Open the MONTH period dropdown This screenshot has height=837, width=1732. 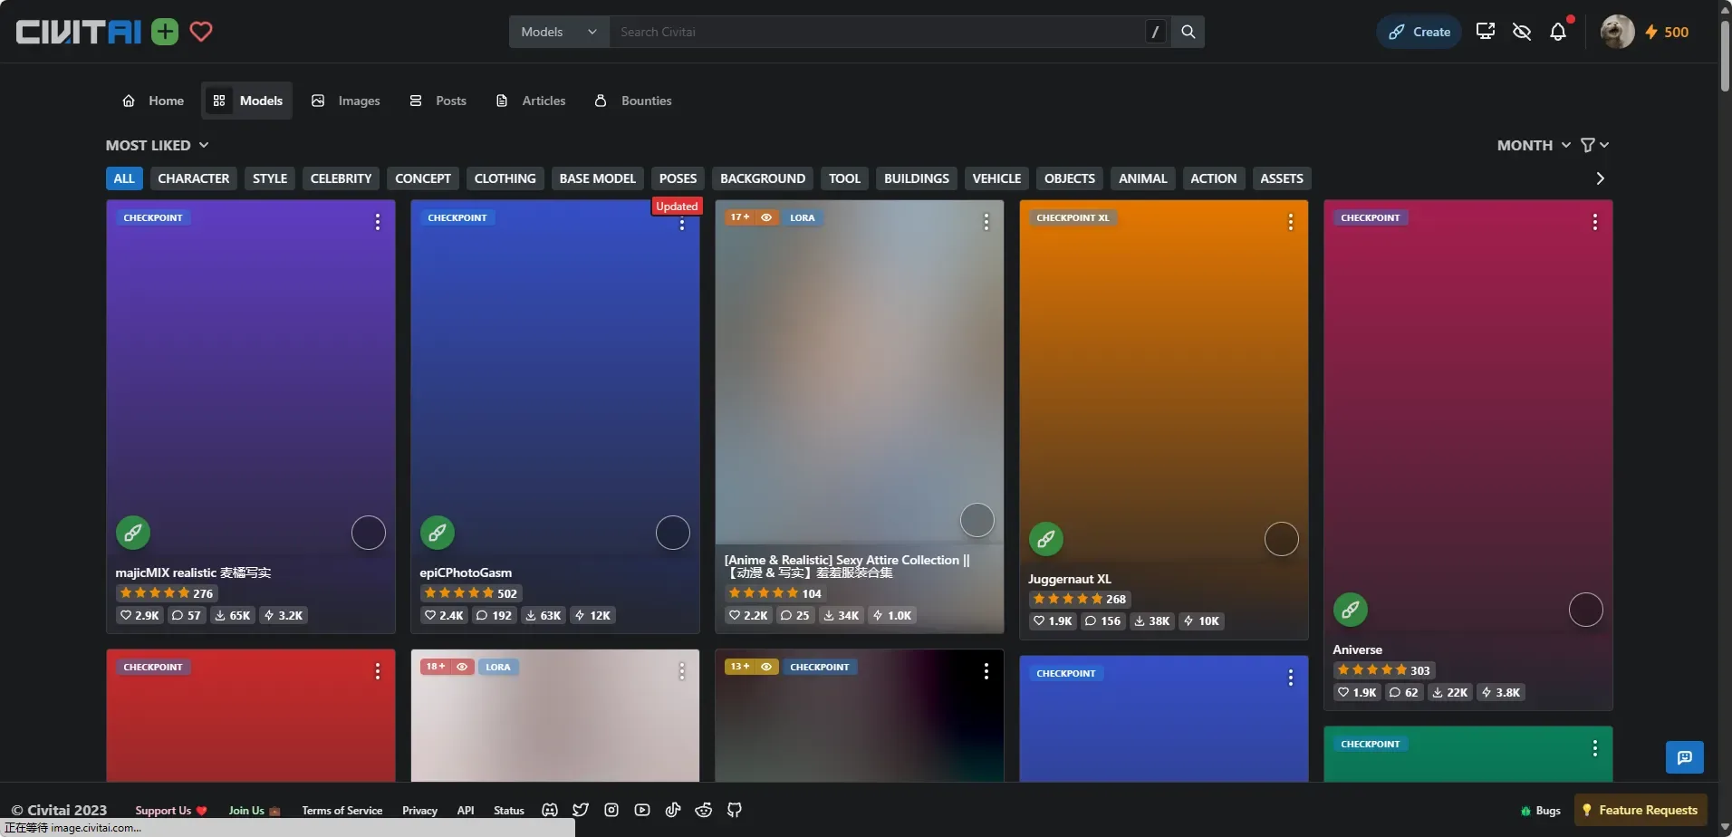(x=1534, y=145)
